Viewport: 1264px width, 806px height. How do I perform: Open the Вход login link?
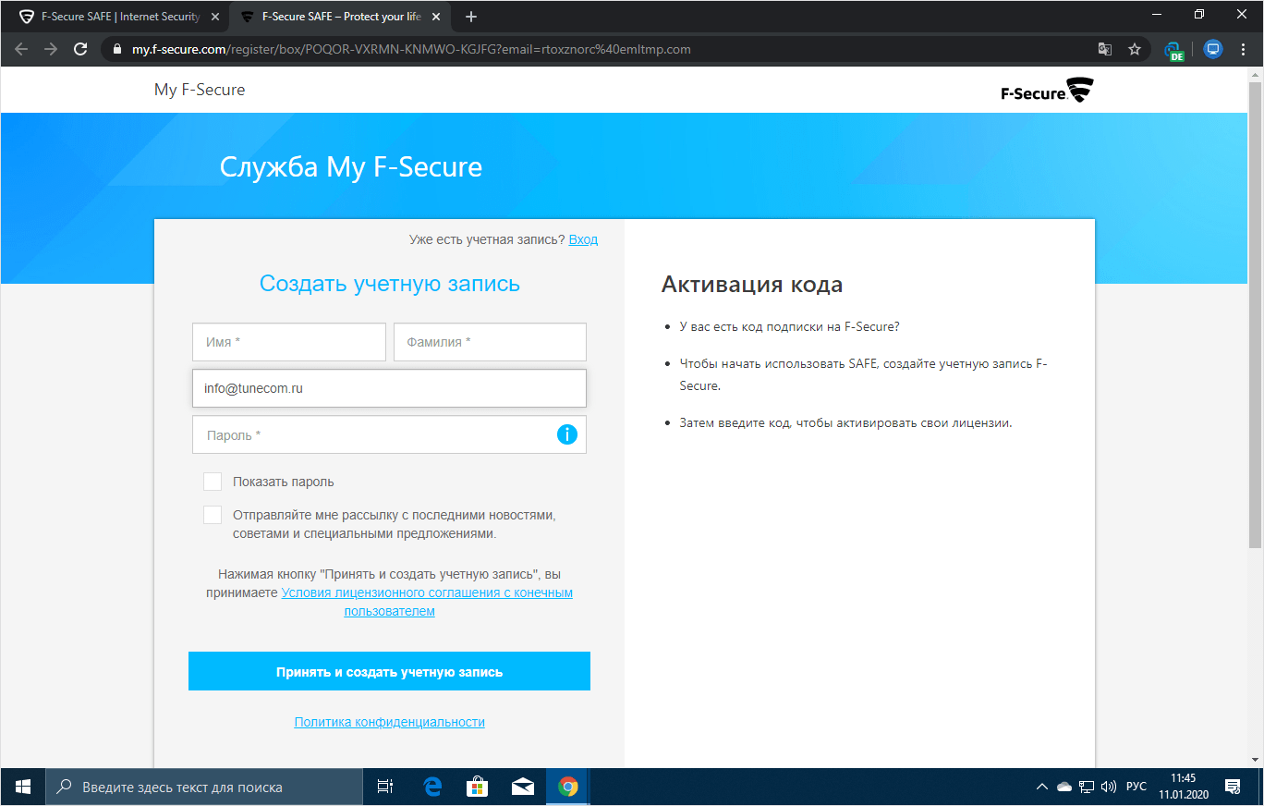[x=583, y=239]
